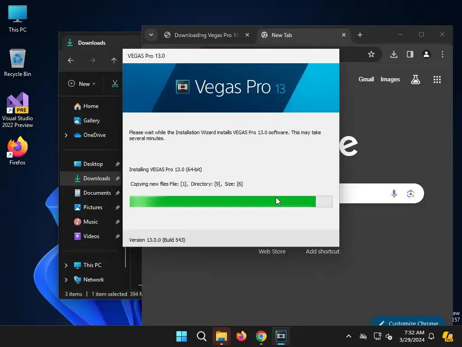The width and height of the screenshot is (462, 347).
Task: Open Music folder in Explorer sidebar
Action: pos(90,222)
